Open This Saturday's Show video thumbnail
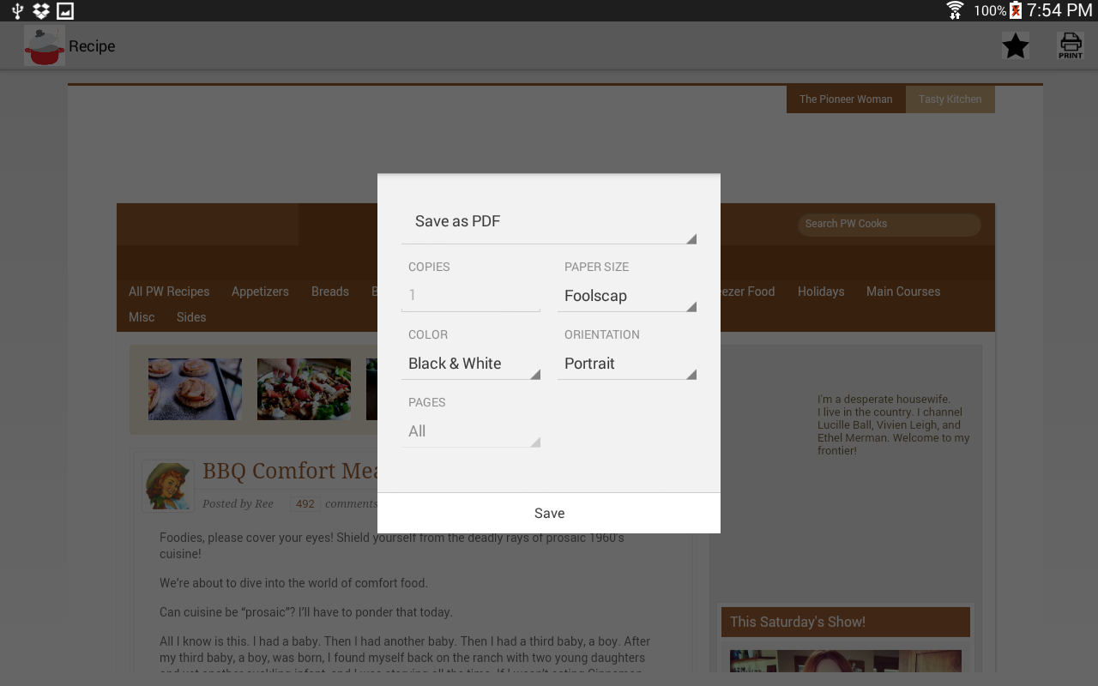Image resolution: width=1098 pixels, height=686 pixels. coord(846,661)
